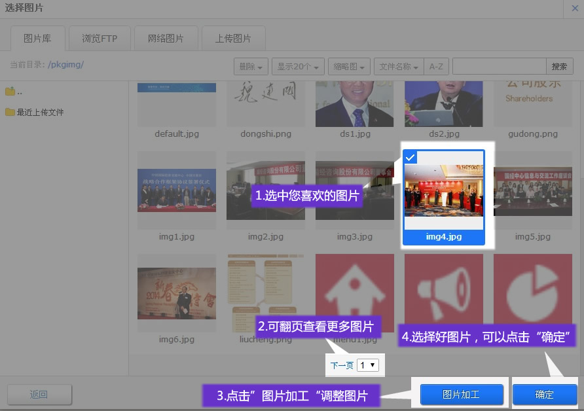Click the default.jpg file name
This screenshot has width=584, height=411.
coord(177,134)
